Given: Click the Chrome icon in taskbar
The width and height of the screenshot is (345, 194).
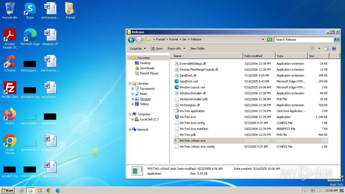Looking at the screenshot, I should 49,190.
